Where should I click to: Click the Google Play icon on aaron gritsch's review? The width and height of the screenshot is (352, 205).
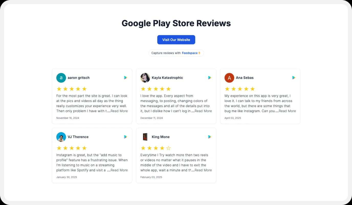tap(125, 77)
